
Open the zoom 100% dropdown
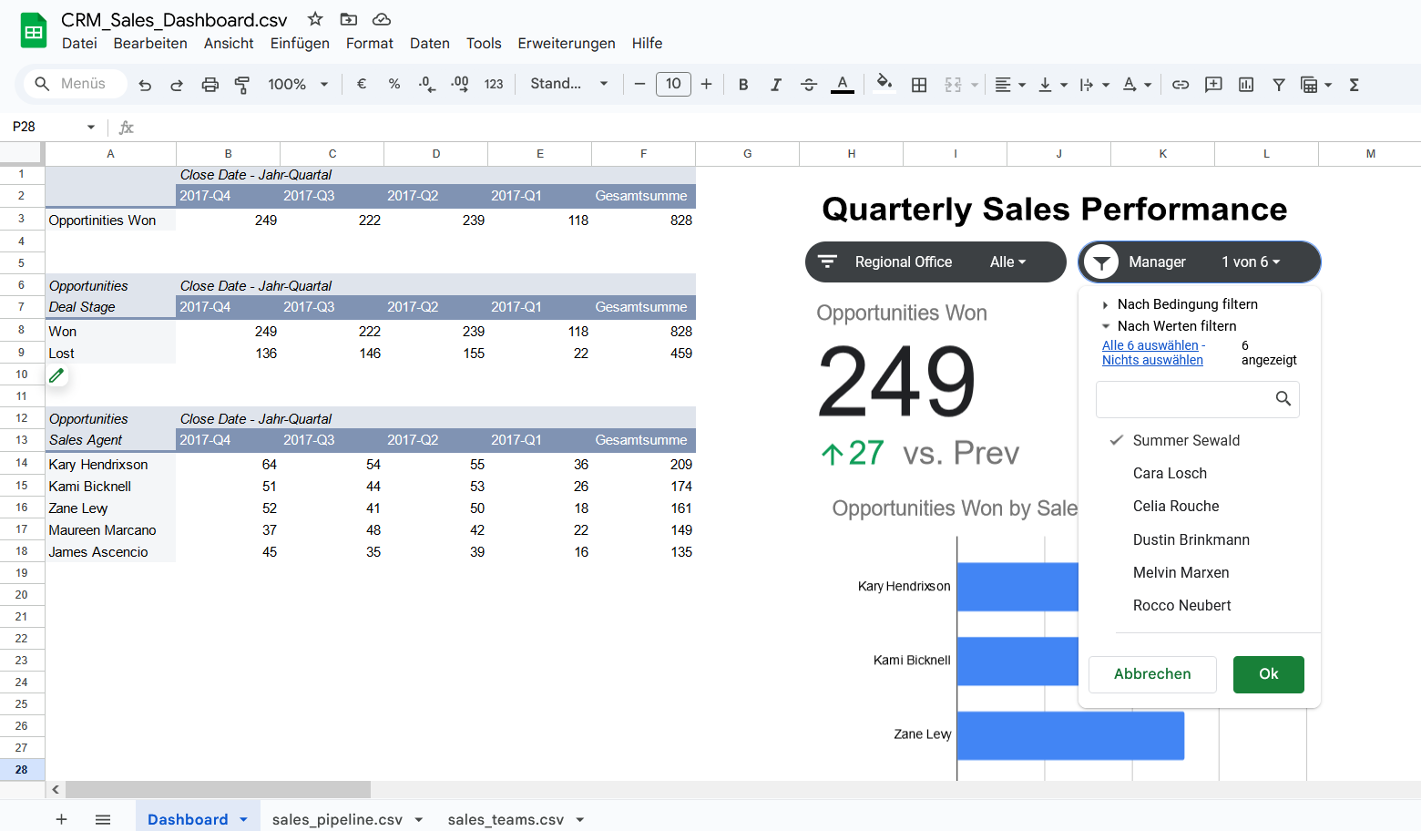point(298,85)
